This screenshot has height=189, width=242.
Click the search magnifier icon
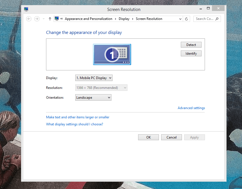(217, 19)
